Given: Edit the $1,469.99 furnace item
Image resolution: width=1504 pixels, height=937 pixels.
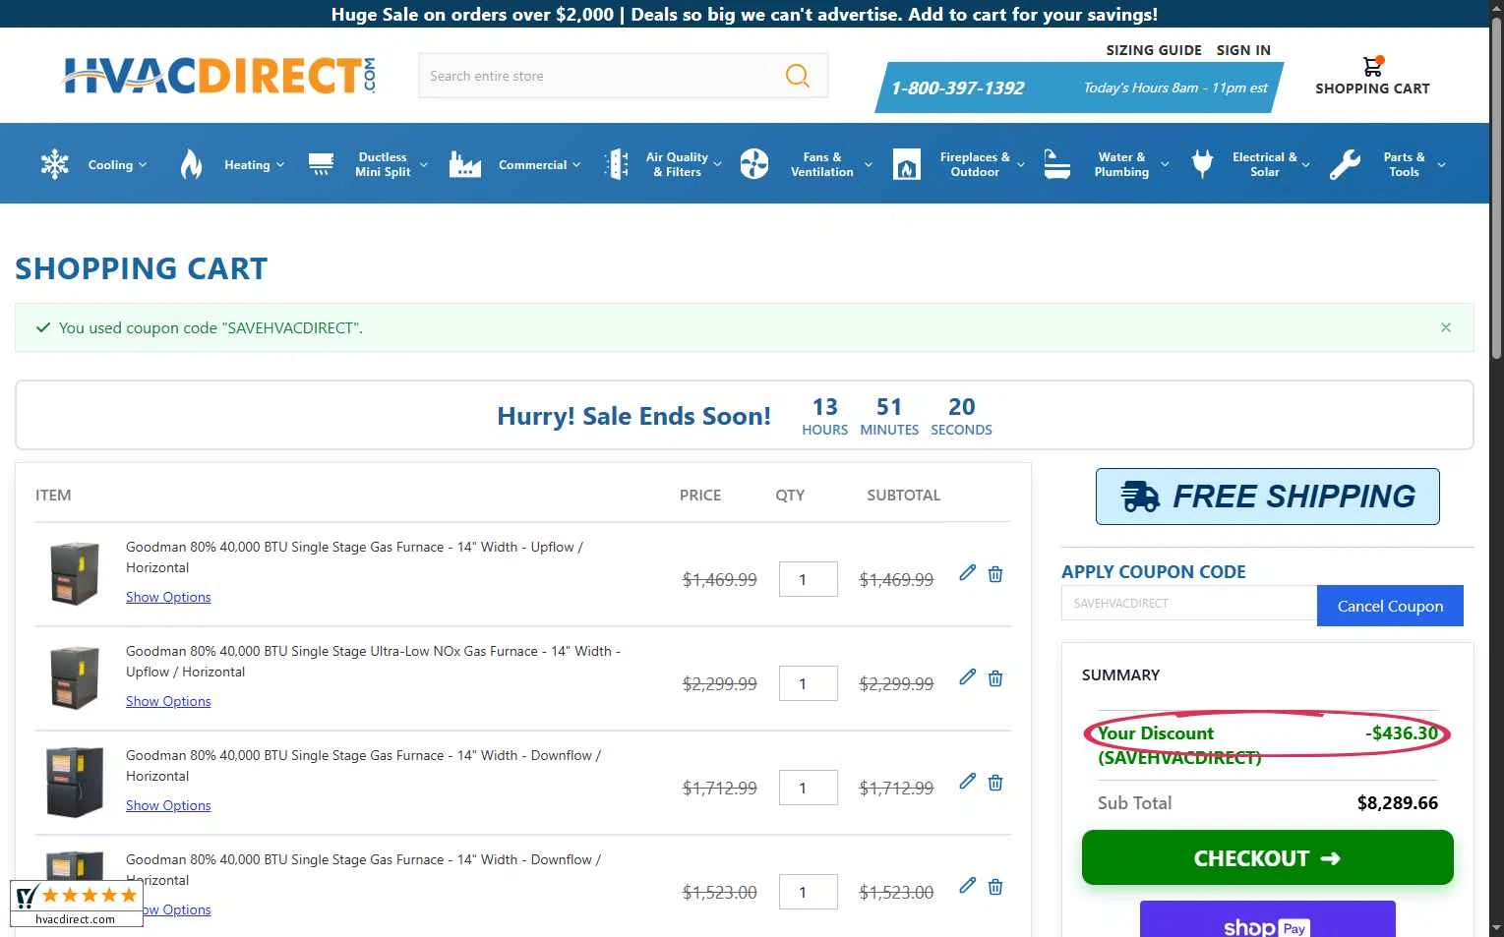Looking at the screenshot, I should tap(968, 573).
